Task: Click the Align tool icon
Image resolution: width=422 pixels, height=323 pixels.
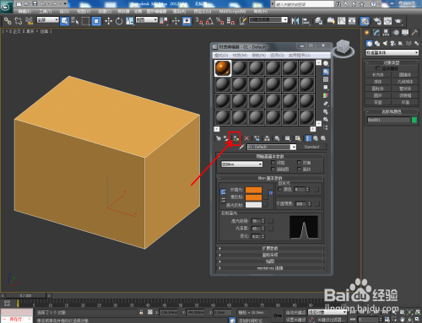Action: (306, 21)
